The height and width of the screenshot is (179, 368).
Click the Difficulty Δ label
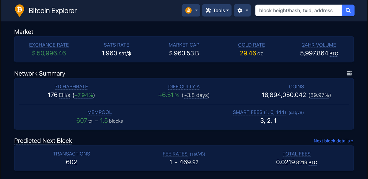(x=184, y=87)
